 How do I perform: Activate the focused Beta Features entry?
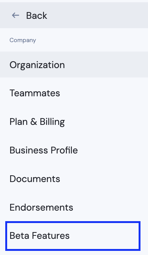[x=73, y=236]
